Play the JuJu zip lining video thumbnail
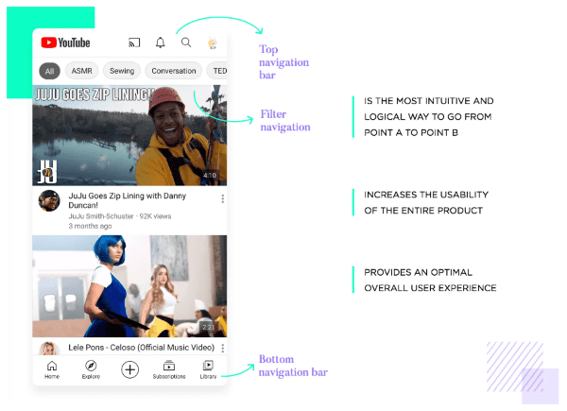 point(129,134)
